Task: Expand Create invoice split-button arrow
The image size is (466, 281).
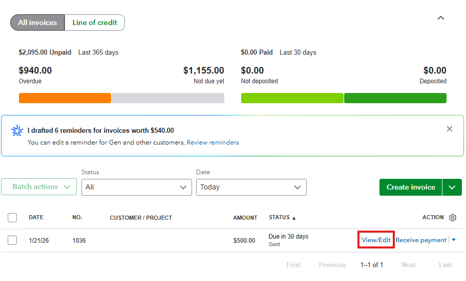Action: pos(452,187)
